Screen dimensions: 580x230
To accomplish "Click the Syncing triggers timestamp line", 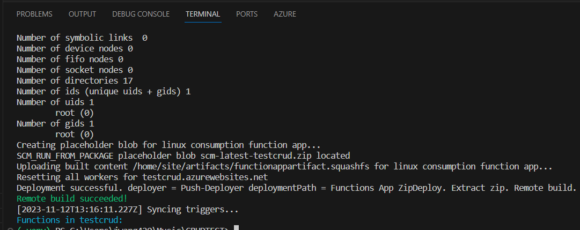I will point(128,209).
